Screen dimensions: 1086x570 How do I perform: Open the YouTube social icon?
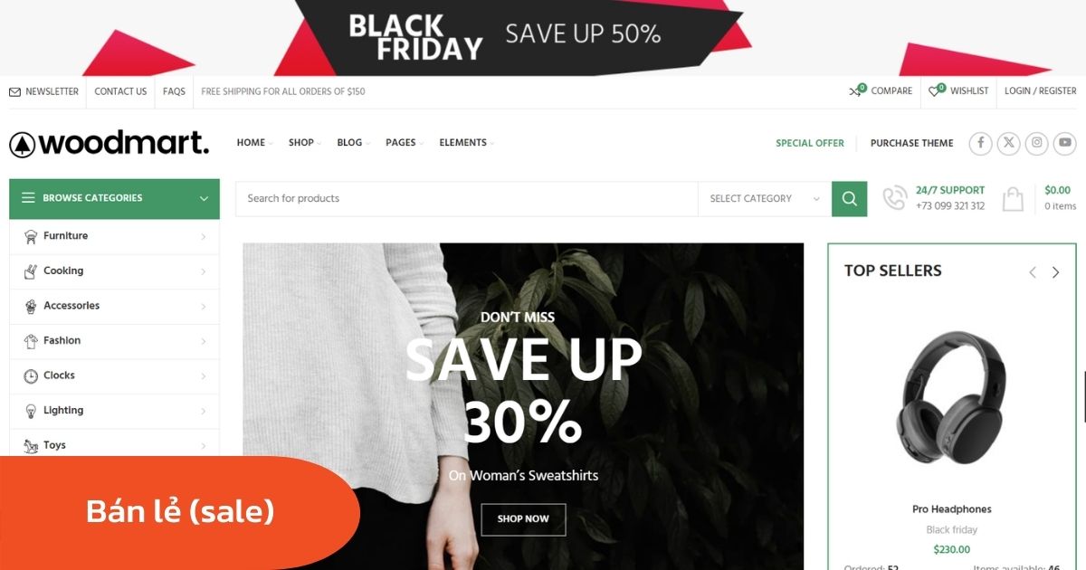click(1065, 143)
